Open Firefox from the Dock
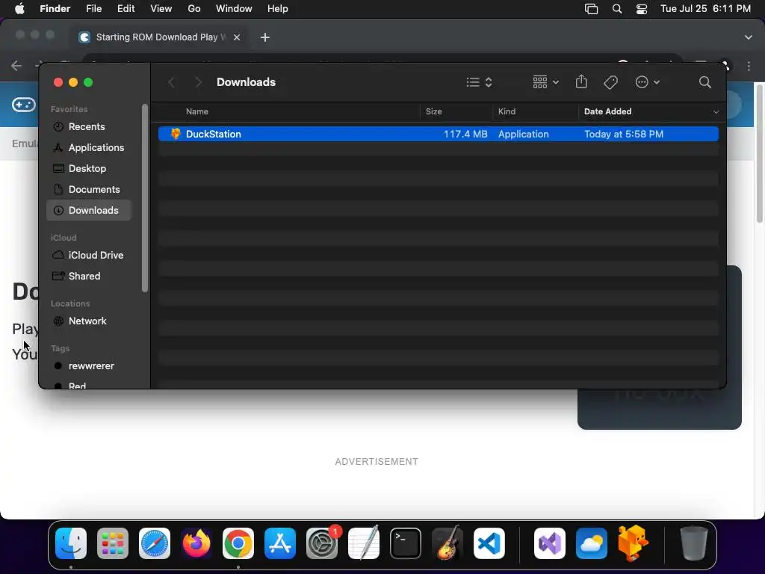 (x=196, y=543)
